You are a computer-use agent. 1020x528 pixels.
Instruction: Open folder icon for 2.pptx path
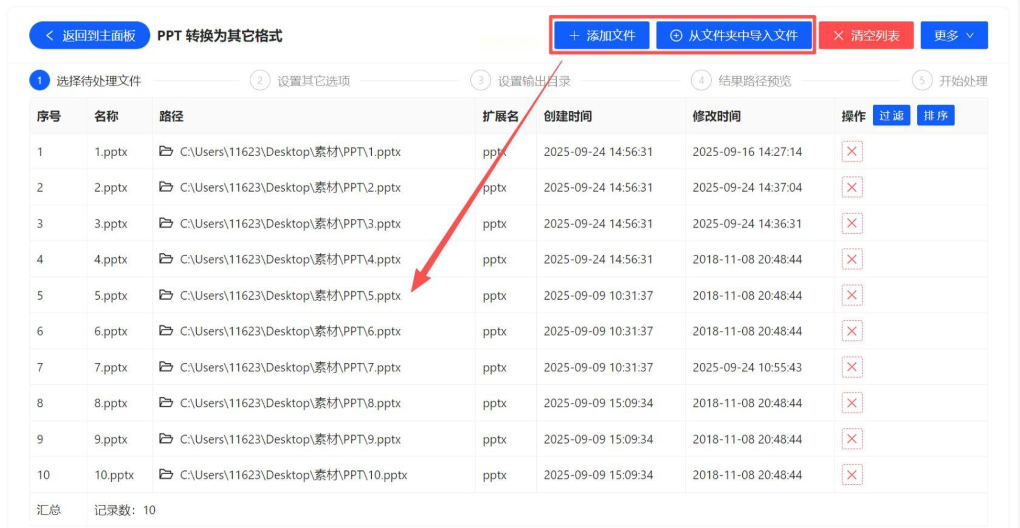(x=166, y=187)
